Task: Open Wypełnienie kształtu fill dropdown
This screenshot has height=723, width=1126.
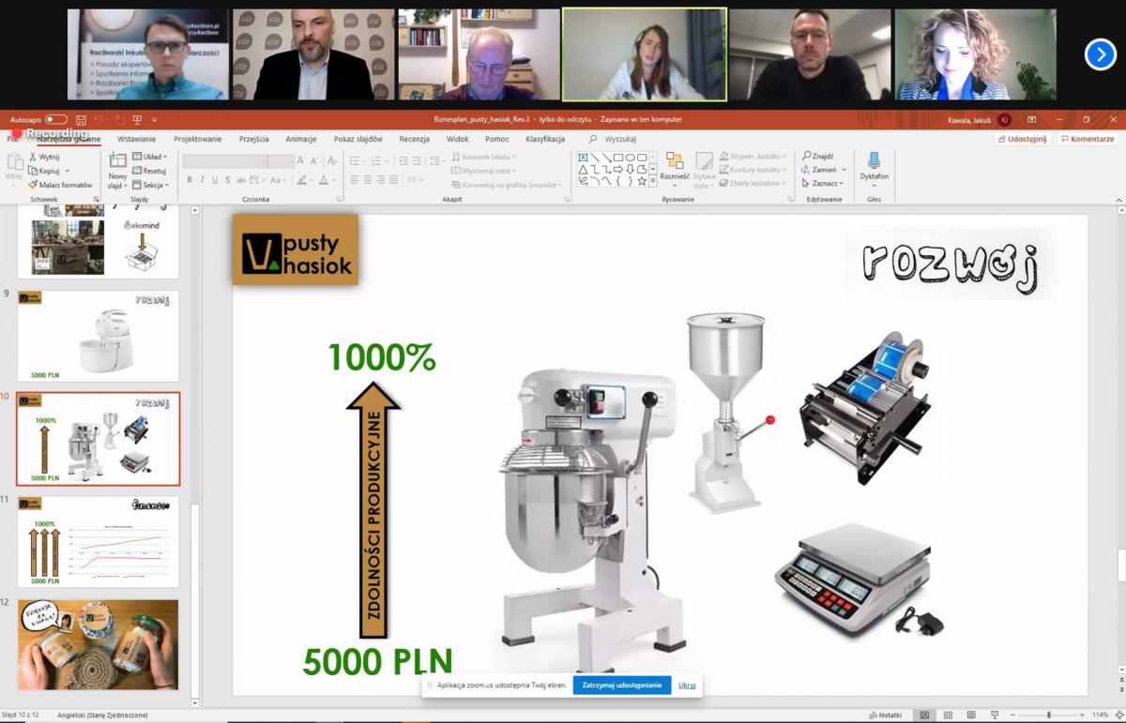Action: (x=754, y=157)
